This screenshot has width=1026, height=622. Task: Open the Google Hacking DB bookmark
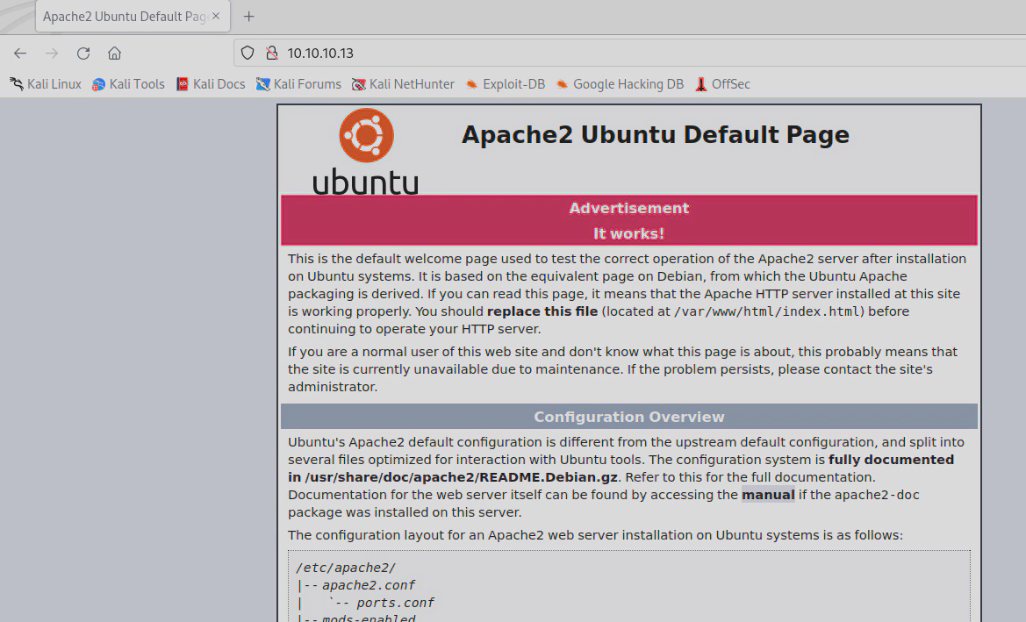620,84
